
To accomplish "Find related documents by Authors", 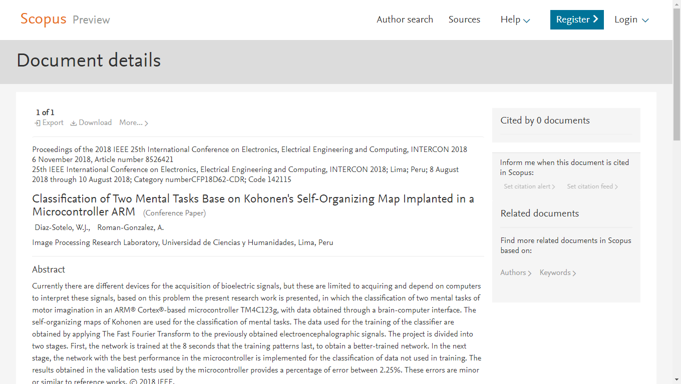I will pos(516,272).
